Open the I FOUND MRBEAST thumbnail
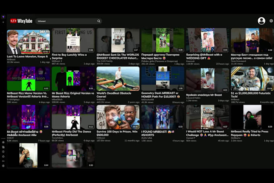274x183 pixels. [x=163, y=117]
